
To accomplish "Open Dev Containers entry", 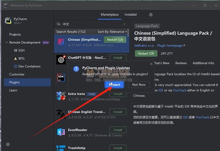I will [27, 66].
